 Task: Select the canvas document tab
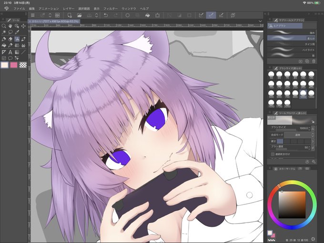(x=54, y=21)
